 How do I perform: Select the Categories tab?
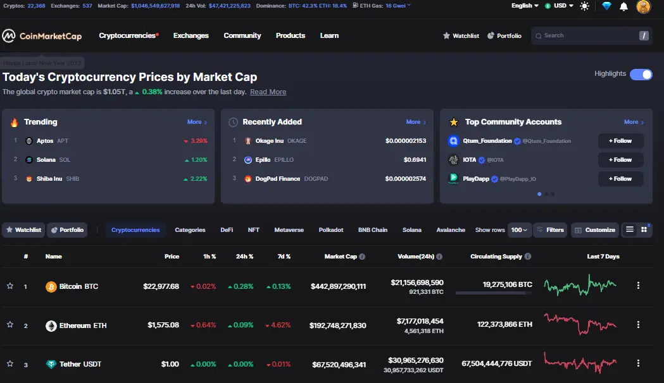[190, 230]
